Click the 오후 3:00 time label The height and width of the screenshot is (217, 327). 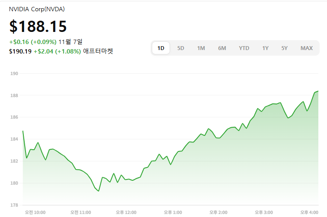(x=264, y=212)
